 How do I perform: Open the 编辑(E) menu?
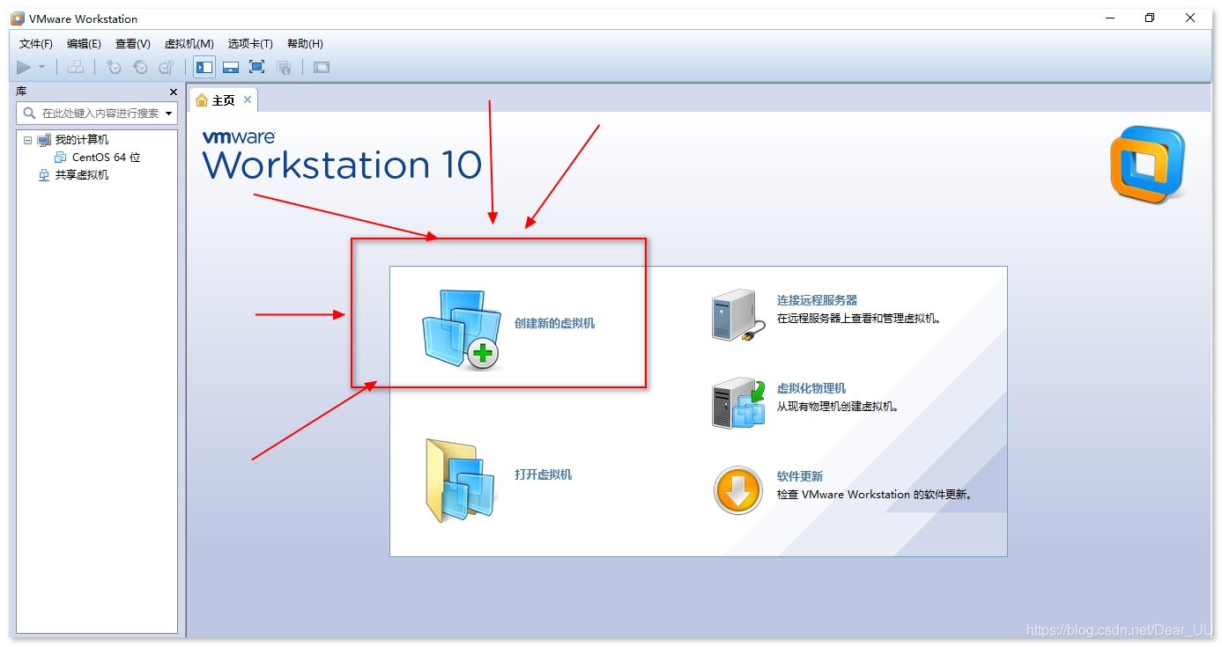click(x=84, y=44)
